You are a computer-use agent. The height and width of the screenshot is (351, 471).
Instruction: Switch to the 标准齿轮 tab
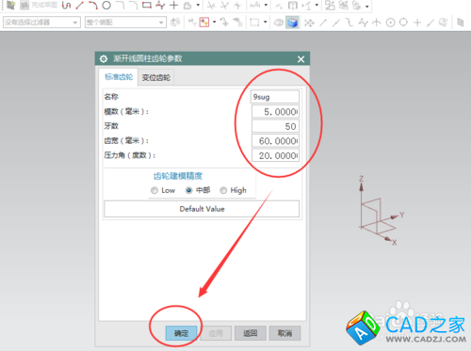[x=119, y=77]
